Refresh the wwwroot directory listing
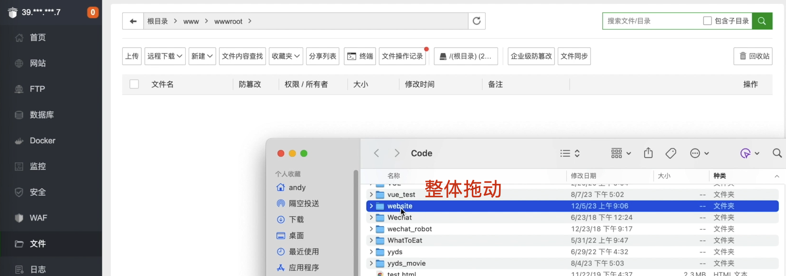 (477, 21)
